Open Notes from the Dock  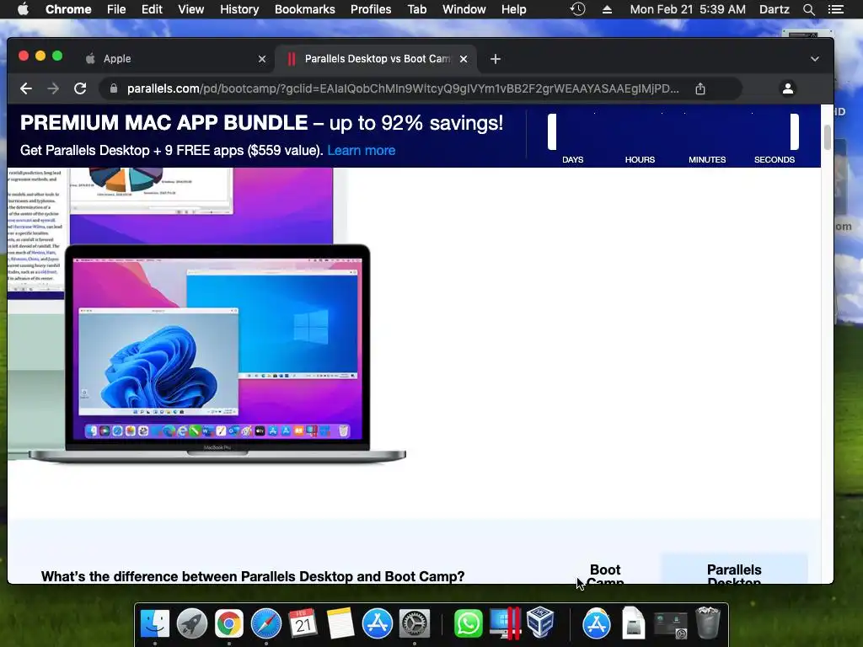click(x=340, y=623)
